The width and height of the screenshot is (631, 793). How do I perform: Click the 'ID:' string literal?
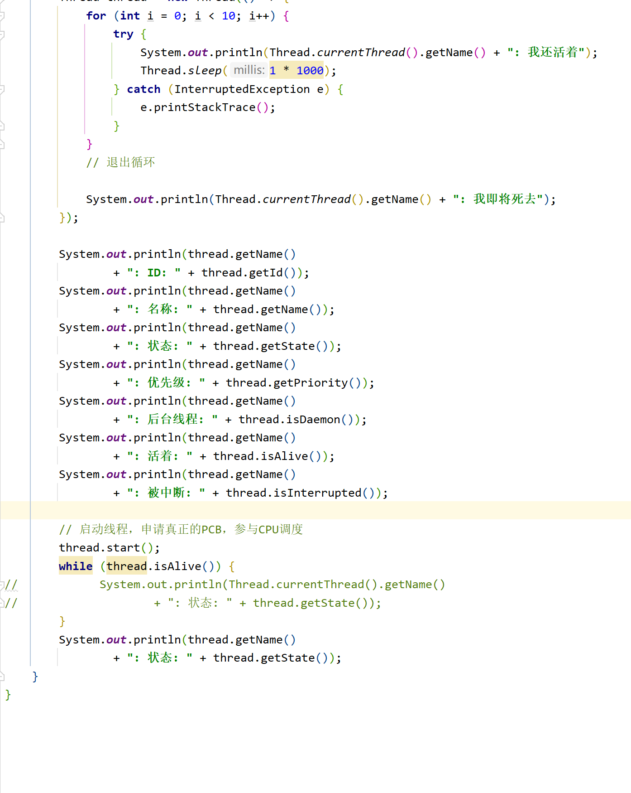tap(153, 273)
